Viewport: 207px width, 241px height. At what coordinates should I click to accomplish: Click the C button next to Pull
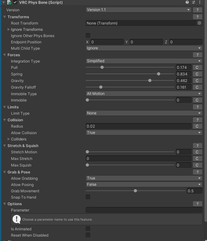pos(197,68)
